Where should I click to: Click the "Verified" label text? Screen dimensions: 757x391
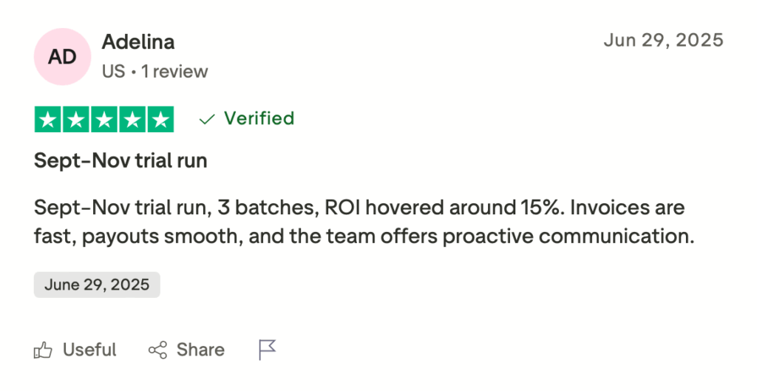(259, 118)
